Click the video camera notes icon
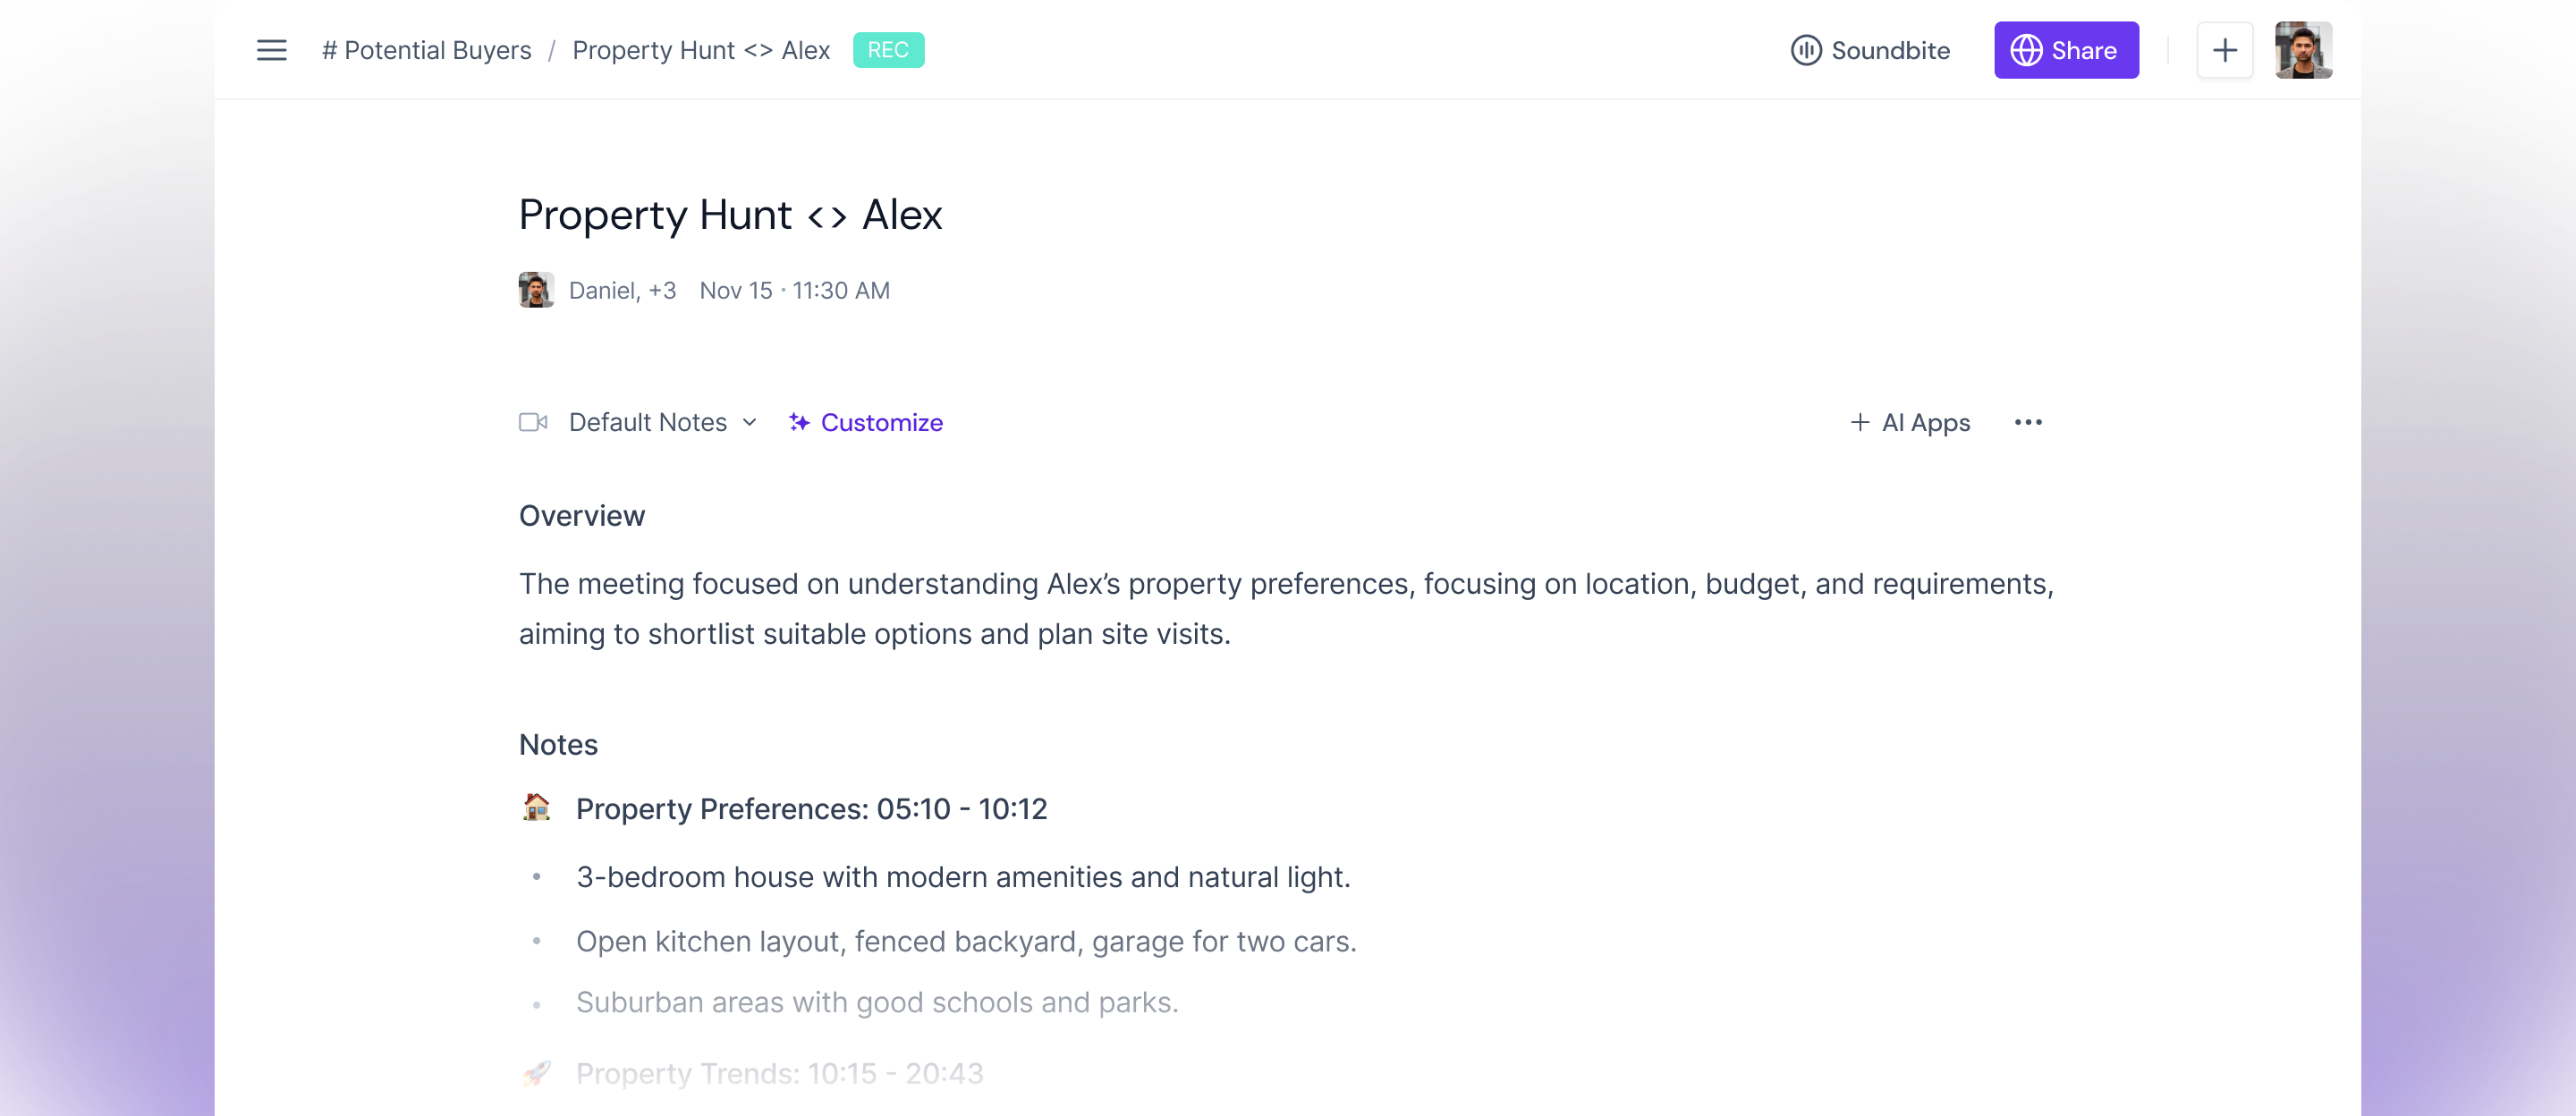This screenshot has width=2576, height=1116. point(533,422)
